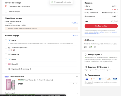121x96 pixels.
Task: Click the Modificar address link
Action: point(75,23)
